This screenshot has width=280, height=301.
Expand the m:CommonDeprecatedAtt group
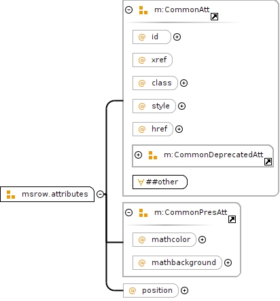point(138,155)
